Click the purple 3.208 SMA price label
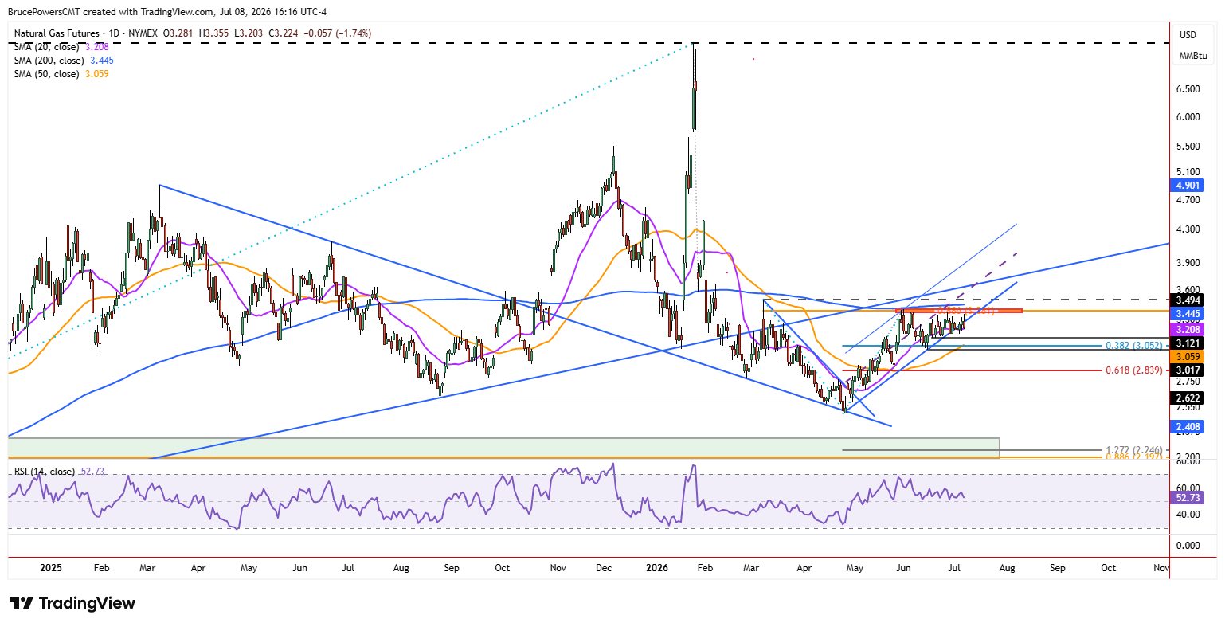The width and height of the screenshot is (1225, 627). click(x=1188, y=329)
